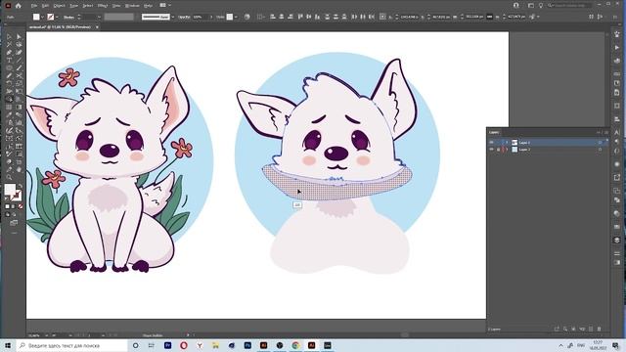Click the Opacity label in control bar
This screenshot has height=352, width=626.
click(184, 18)
